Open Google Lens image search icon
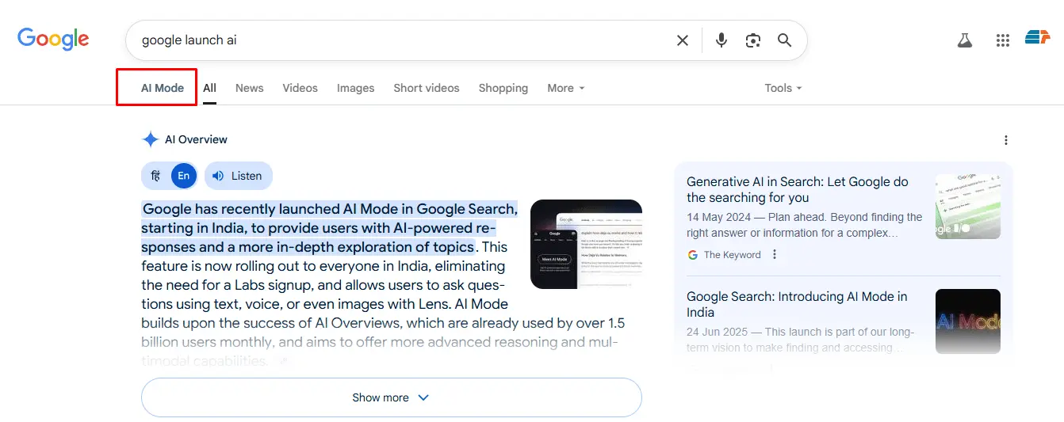 coord(753,40)
